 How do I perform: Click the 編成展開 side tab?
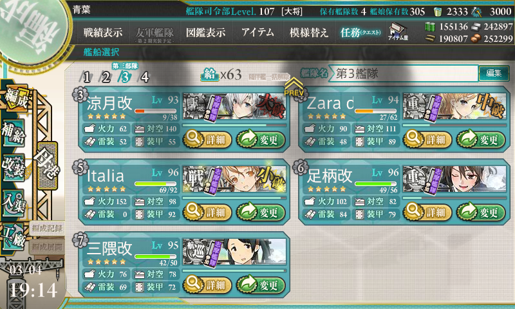point(46,247)
